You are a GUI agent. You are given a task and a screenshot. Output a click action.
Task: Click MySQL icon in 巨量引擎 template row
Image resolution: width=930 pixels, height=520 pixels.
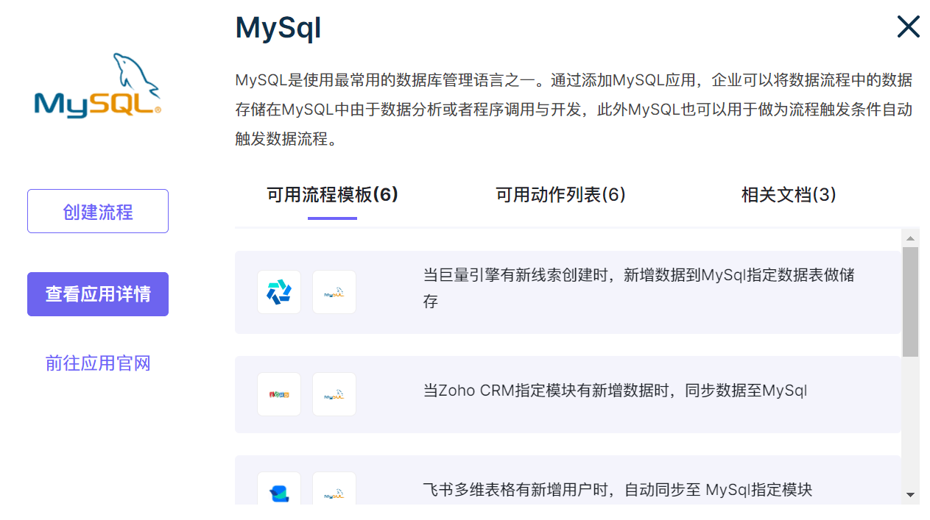(x=334, y=292)
